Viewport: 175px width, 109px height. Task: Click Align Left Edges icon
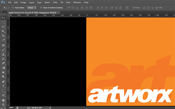click(x=82, y=8)
